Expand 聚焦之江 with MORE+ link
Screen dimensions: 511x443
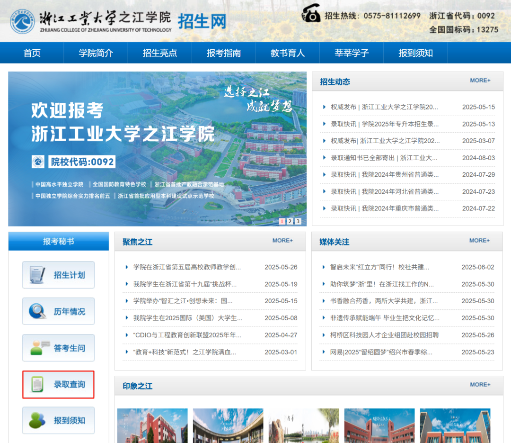282,241
